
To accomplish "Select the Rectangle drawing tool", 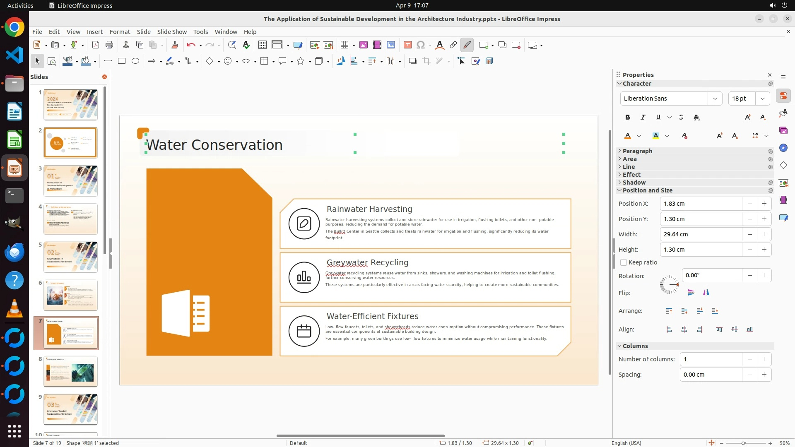I will [122, 61].
